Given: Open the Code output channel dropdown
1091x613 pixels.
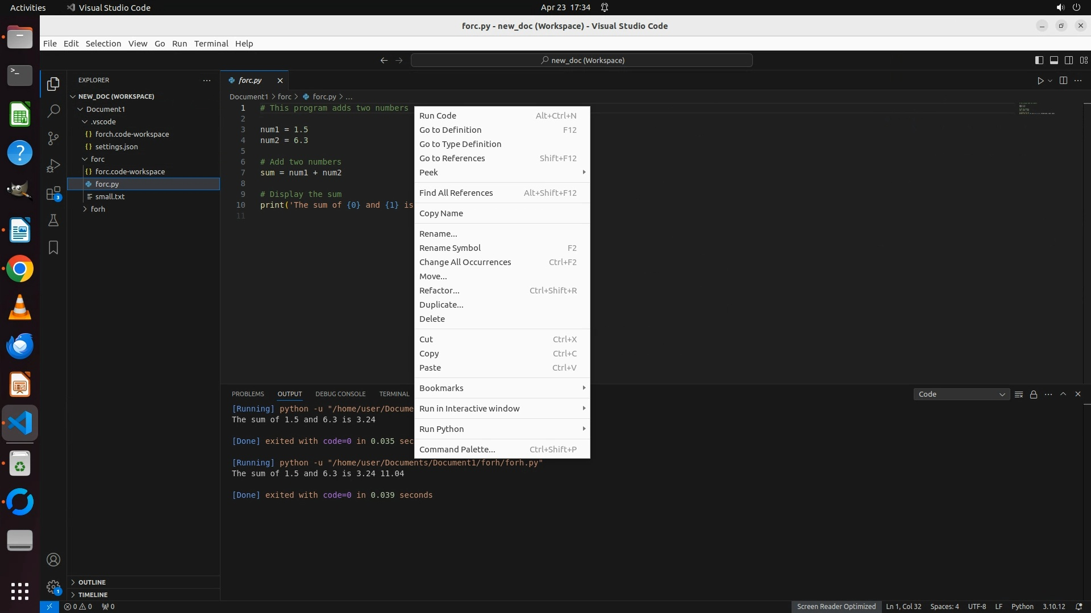Looking at the screenshot, I should [x=961, y=394].
